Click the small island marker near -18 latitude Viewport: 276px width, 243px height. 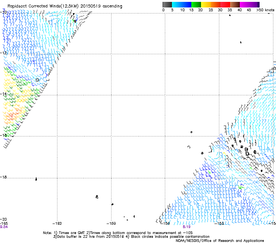point(36,179)
